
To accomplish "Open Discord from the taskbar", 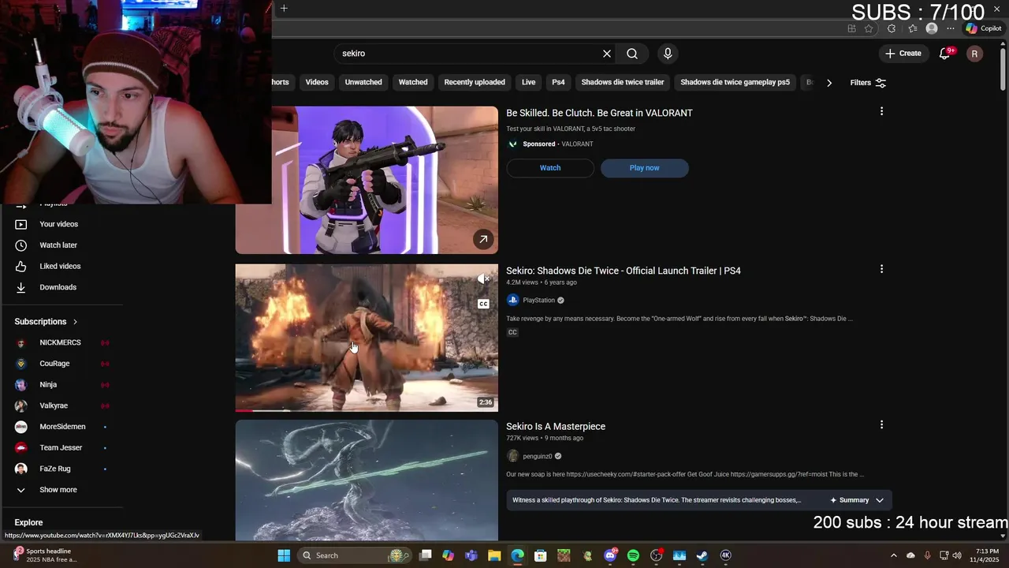I will [x=610, y=555].
